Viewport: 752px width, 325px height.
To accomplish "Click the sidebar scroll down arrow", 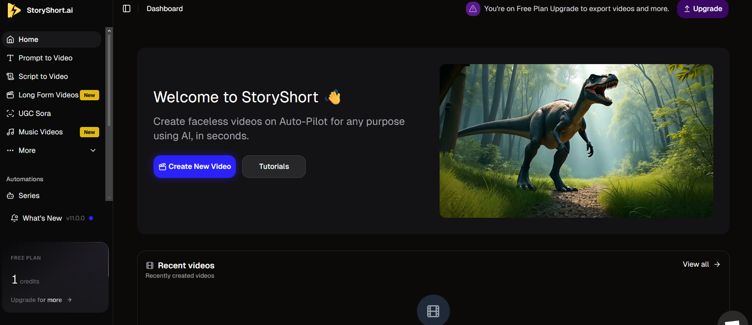I will click(109, 198).
